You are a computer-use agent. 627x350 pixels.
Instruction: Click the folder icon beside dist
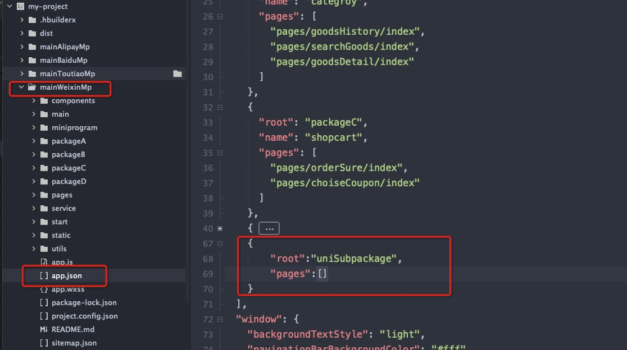coord(33,34)
